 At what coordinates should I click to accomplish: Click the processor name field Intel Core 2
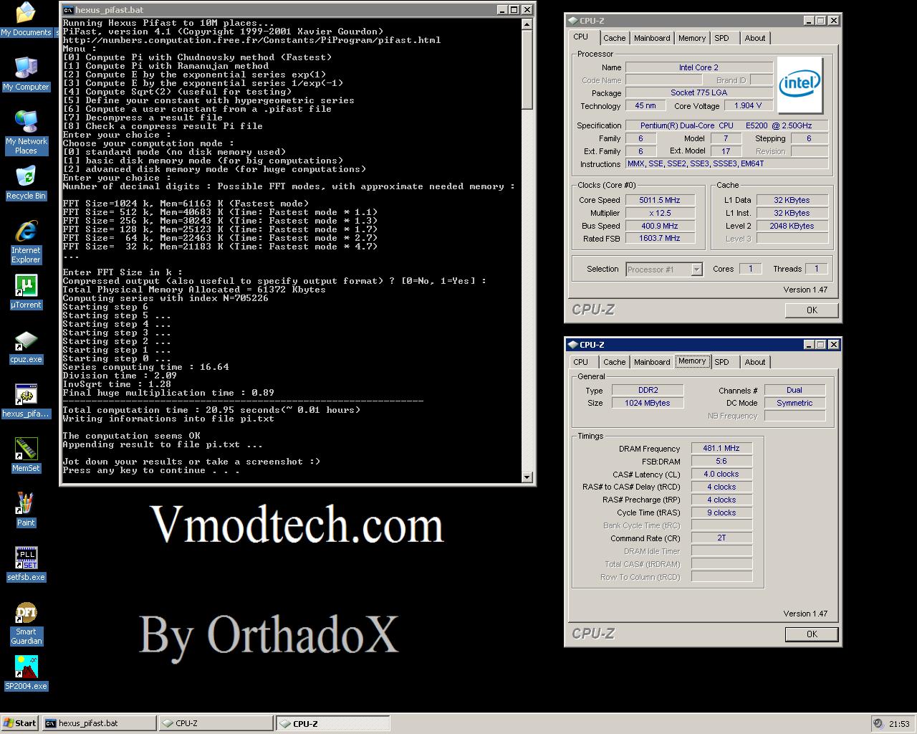[698, 67]
